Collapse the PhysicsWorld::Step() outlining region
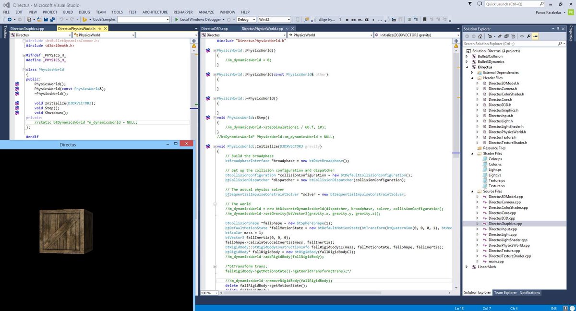The height and width of the screenshot is (311, 576). point(214,118)
